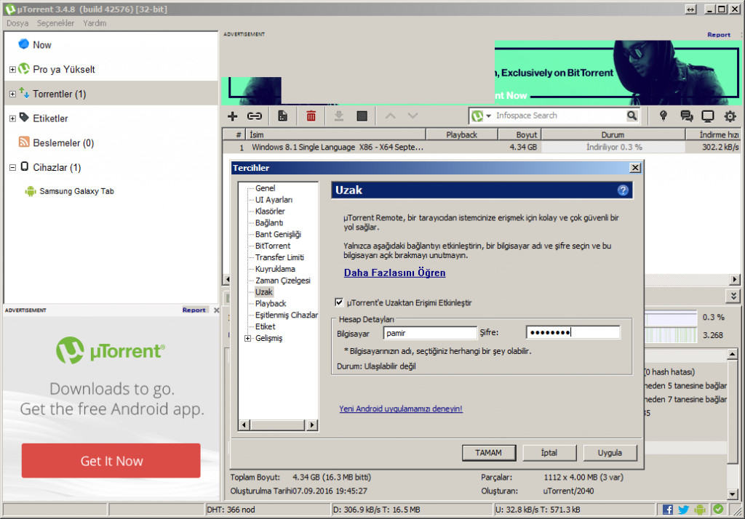
Task: Select Klasörler in preferences tree
Action: pos(270,212)
